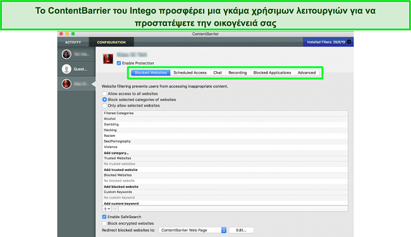Image resolution: width=411 pixels, height=237 pixels.
Task: Select the Racism category row
Action: click(x=225, y=136)
